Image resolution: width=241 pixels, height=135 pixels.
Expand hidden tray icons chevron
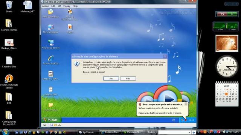tap(198, 132)
